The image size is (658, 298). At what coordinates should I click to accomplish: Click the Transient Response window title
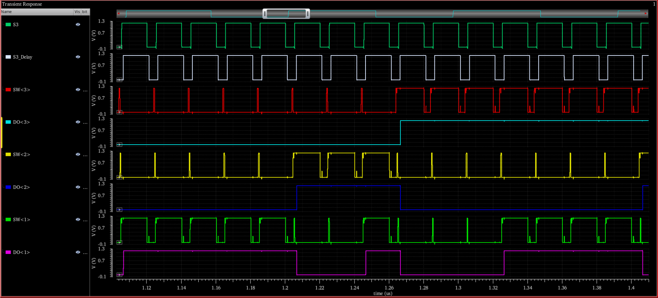click(22, 4)
